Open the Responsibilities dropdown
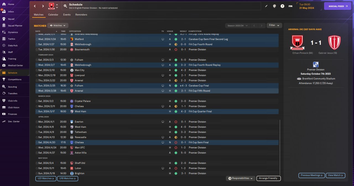 [x=240, y=179]
